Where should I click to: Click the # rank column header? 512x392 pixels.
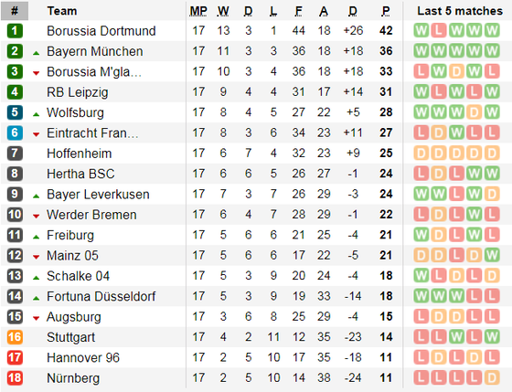coord(15,11)
